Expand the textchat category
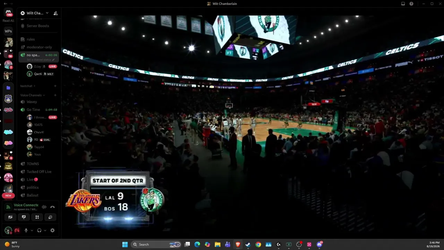This screenshot has height=250, width=444. 28,86
